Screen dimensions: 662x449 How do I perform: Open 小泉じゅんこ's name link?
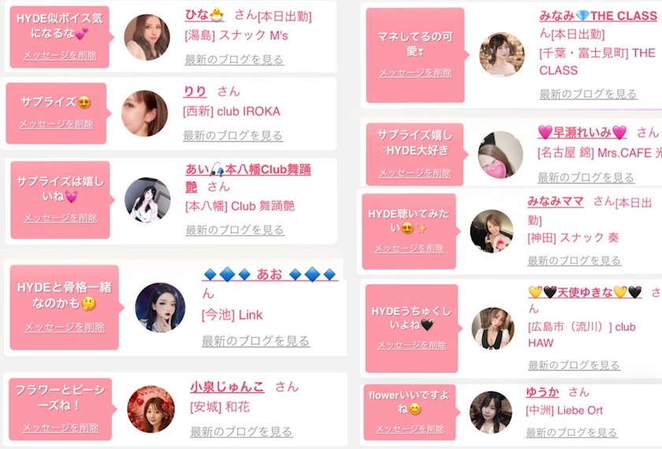(x=227, y=386)
